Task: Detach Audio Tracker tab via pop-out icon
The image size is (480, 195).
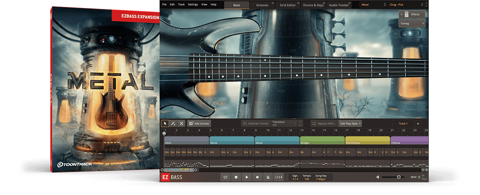Action: pyautogui.click(x=350, y=3)
